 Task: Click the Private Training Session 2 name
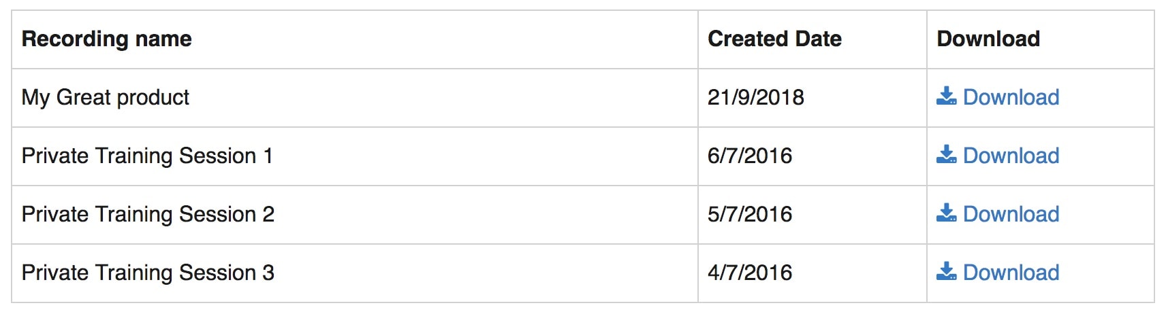148,214
